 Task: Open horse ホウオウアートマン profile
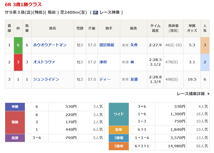click(50, 45)
